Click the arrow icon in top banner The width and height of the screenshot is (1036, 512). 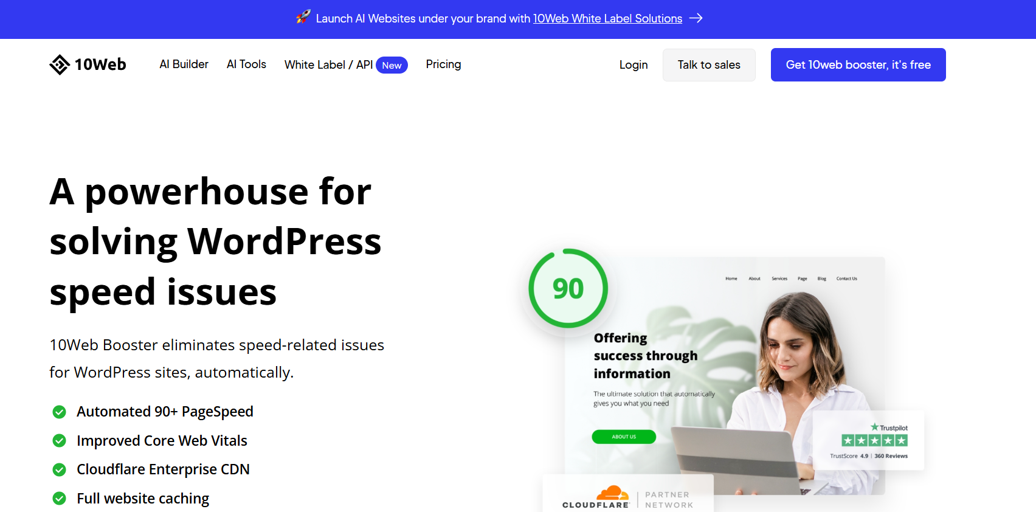[696, 18]
